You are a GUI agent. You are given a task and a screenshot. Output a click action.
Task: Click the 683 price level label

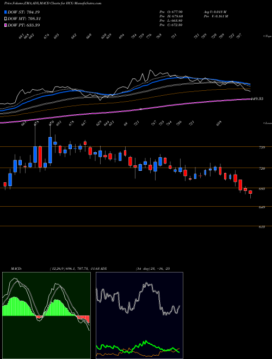tap(262, 189)
